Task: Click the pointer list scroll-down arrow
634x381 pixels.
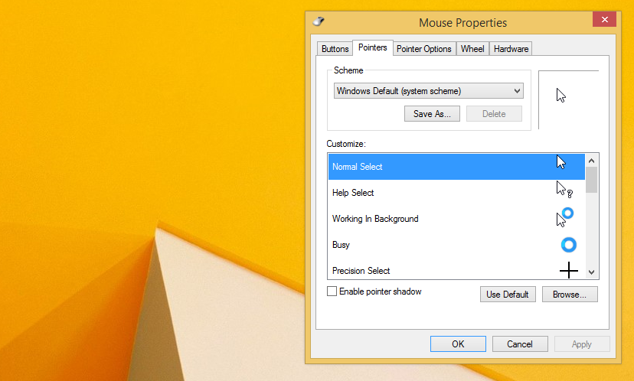Action: [592, 272]
